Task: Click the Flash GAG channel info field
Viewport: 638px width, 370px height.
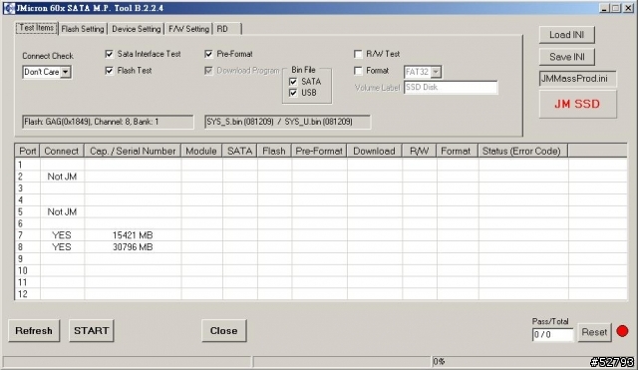Action: pyautogui.click(x=108, y=122)
